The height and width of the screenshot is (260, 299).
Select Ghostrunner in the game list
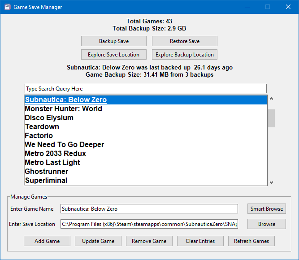(x=146, y=172)
